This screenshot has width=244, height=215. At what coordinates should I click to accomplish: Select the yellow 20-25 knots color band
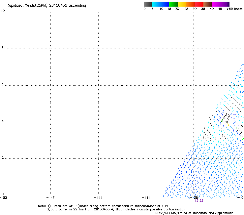pos(182,4)
